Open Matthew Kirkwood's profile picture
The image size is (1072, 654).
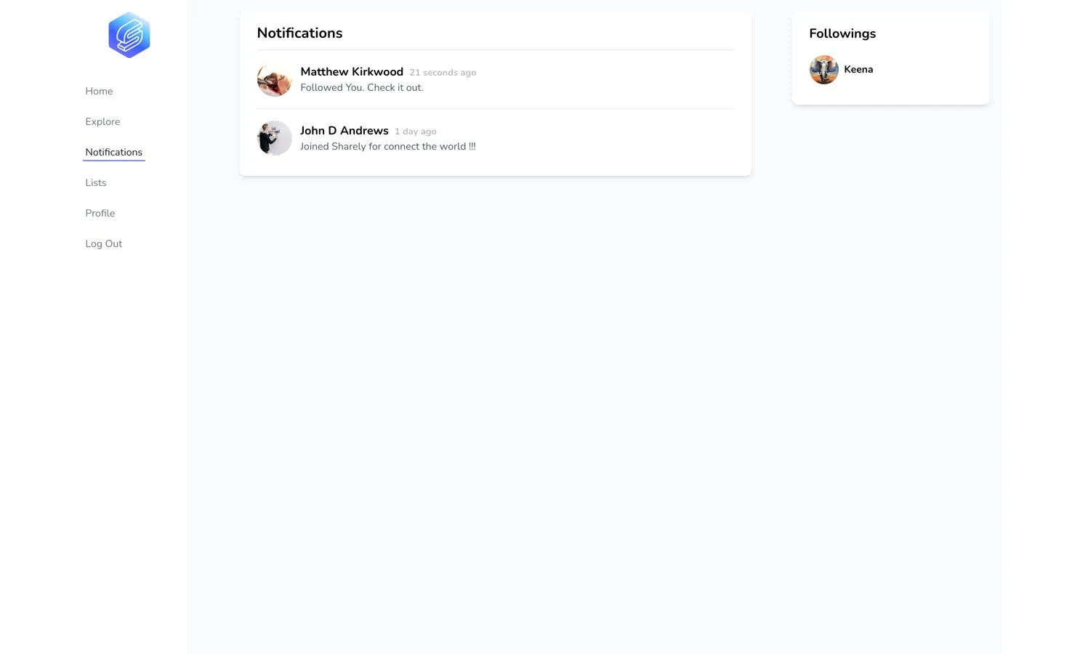point(274,79)
